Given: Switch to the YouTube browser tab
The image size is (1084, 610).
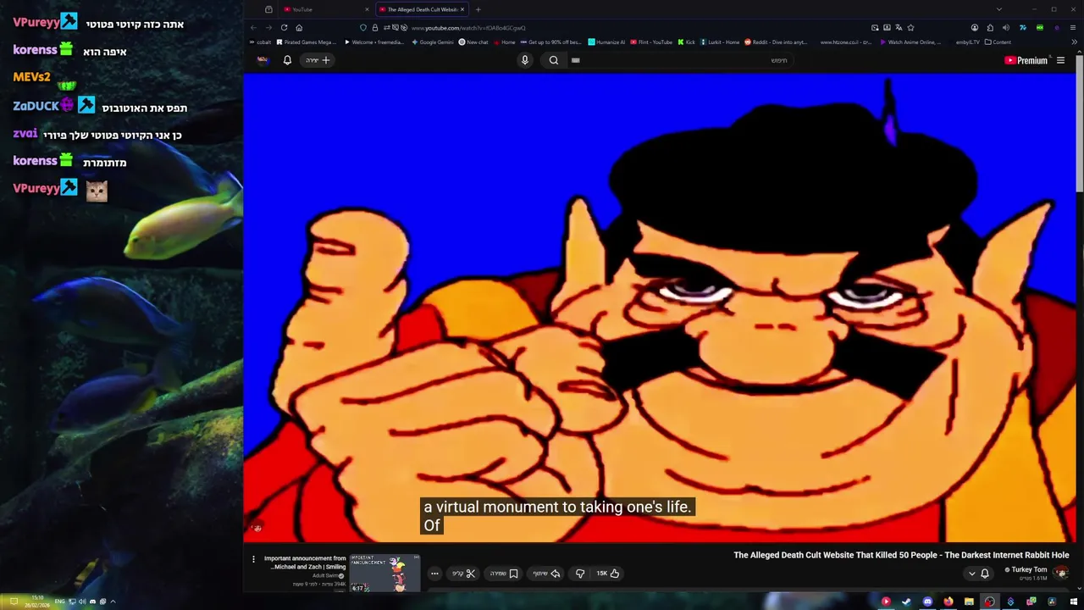Looking at the screenshot, I should click(x=326, y=9).
